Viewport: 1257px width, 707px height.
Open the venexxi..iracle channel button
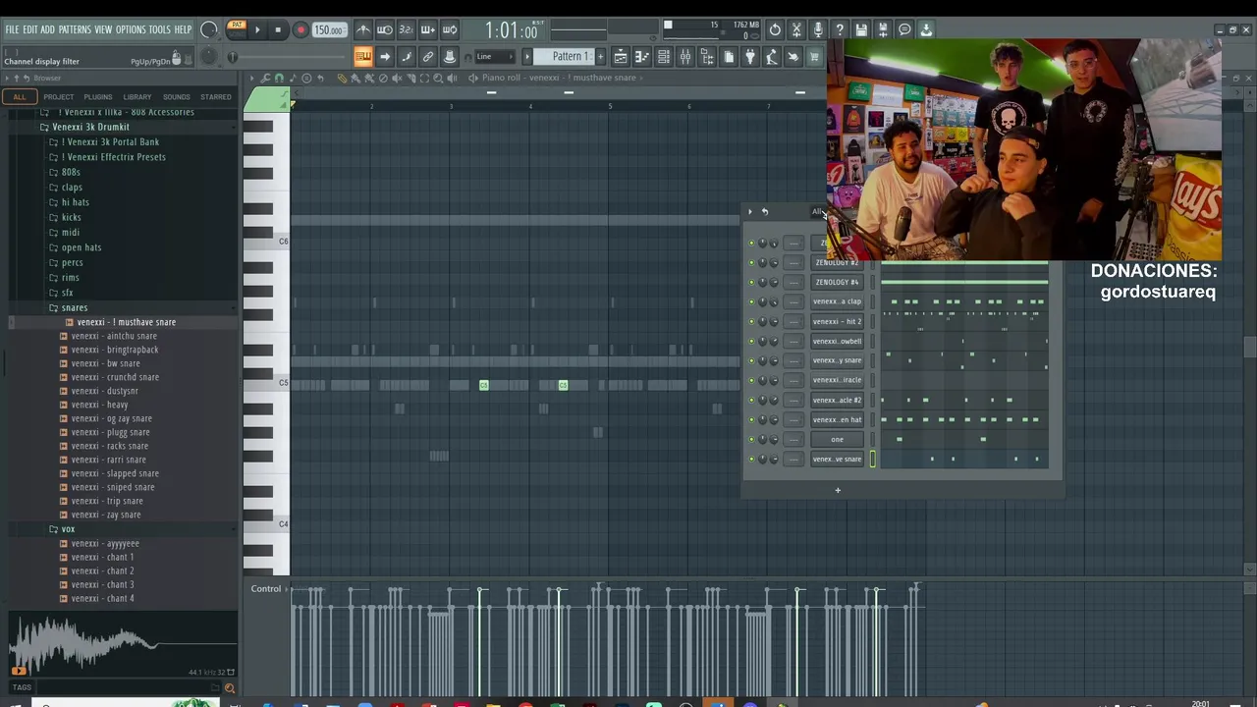click(837, 381)
